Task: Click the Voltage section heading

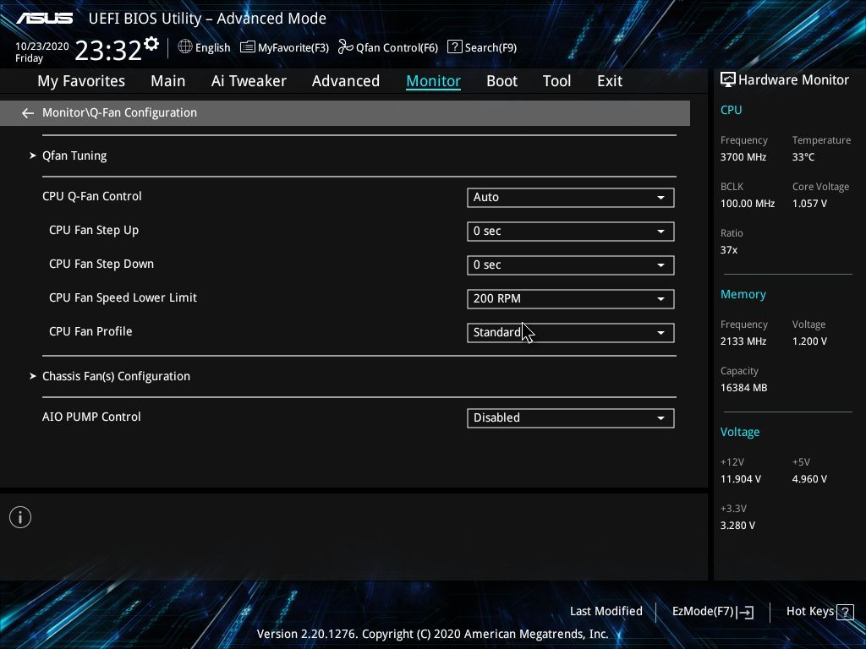Action: 739,432
